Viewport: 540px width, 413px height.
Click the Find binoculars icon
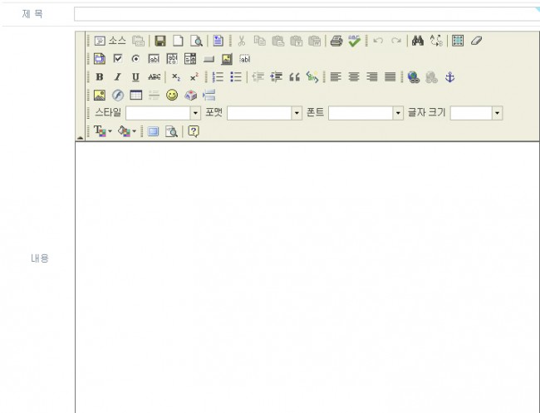(418, 41)
